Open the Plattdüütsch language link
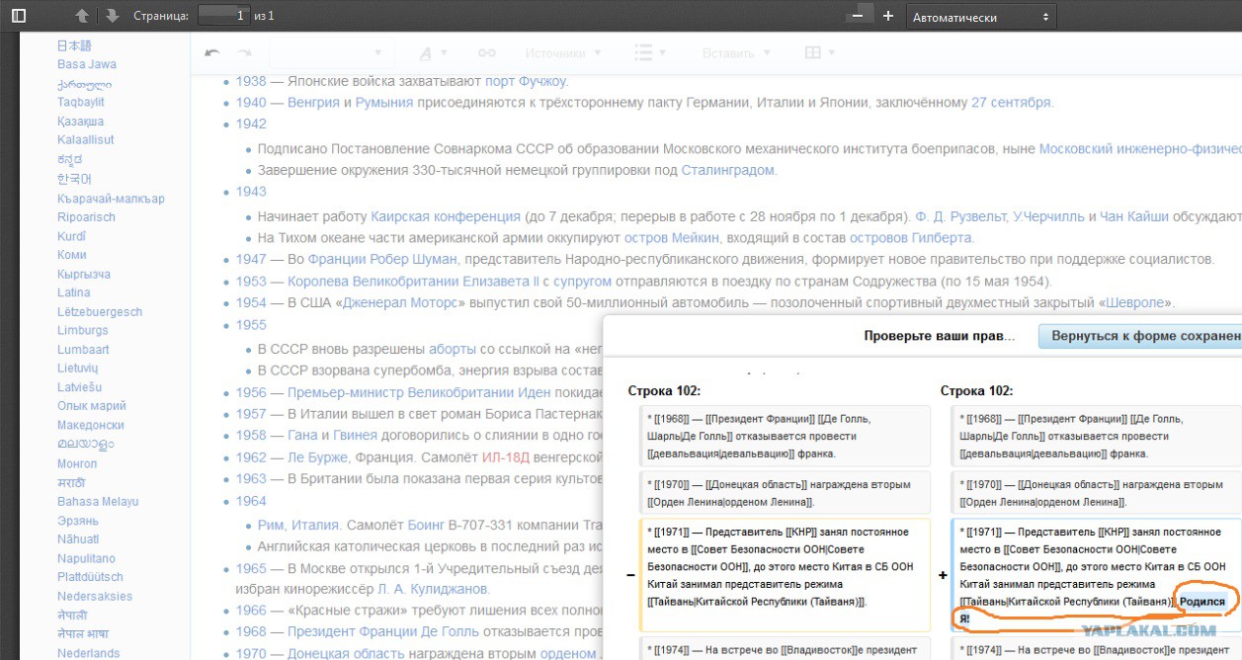 coord(90,577)
